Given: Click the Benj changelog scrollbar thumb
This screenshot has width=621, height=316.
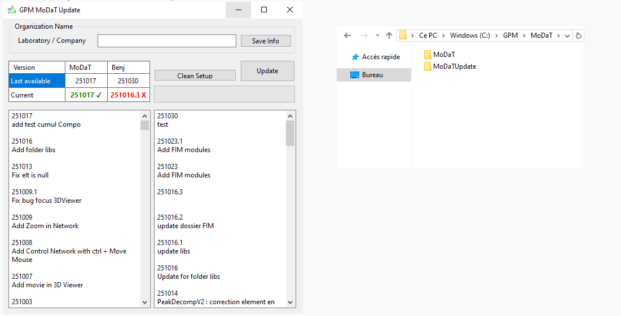Looking at the screenshot, I should 290,133.
